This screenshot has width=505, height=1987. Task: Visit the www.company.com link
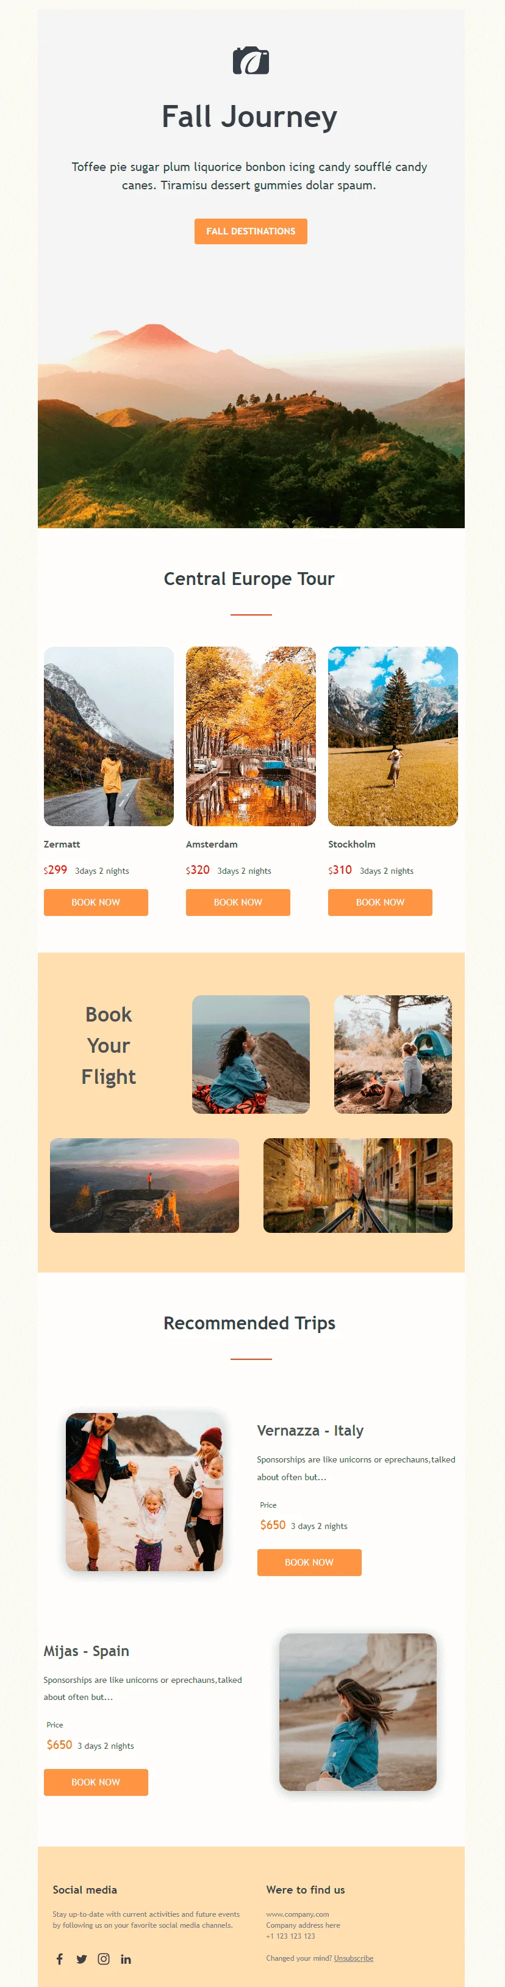[298, 1914]
